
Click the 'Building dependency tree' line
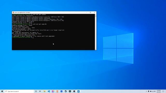tap(20, 27)
